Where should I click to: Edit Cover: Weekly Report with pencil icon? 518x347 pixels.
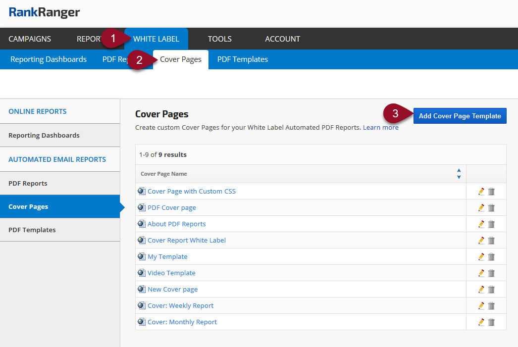(481, 305)
